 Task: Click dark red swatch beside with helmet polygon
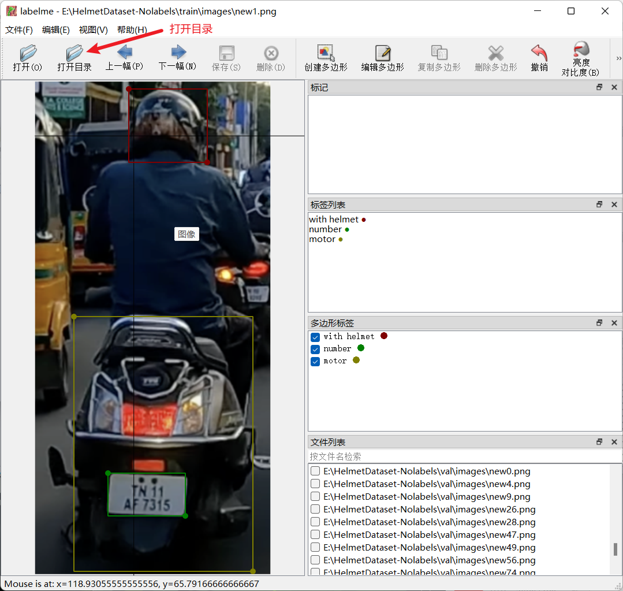[384, 336]
